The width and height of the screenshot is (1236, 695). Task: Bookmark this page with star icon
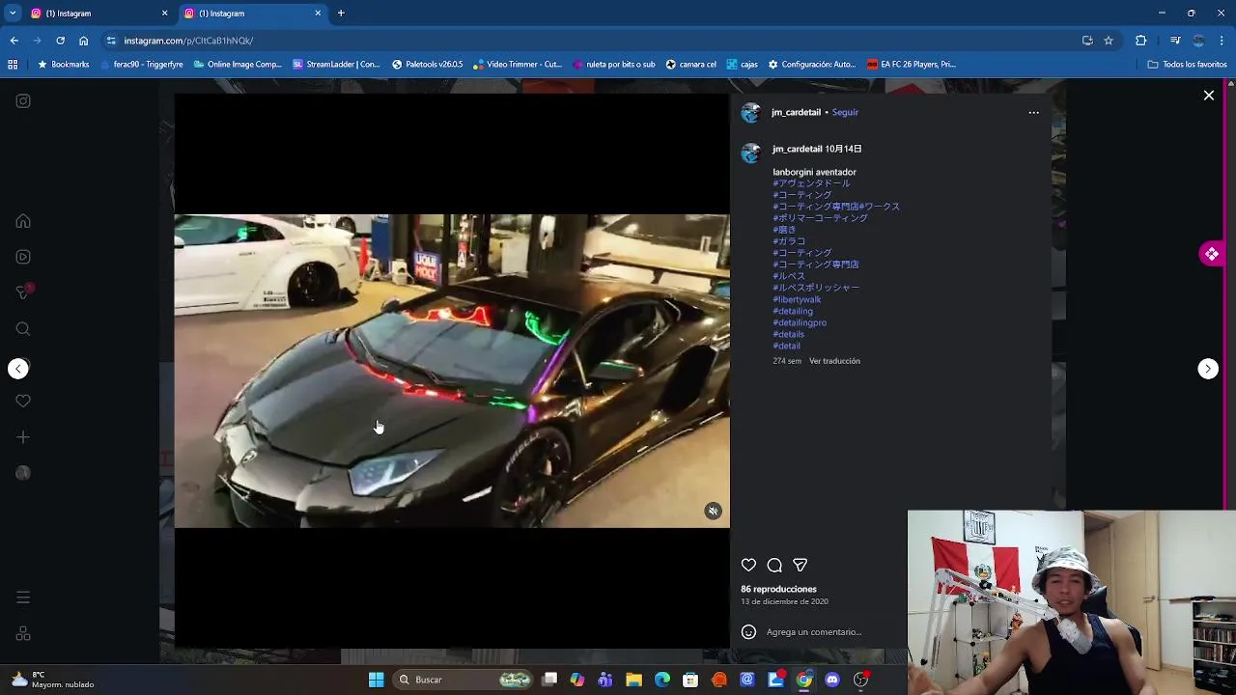1109,41
